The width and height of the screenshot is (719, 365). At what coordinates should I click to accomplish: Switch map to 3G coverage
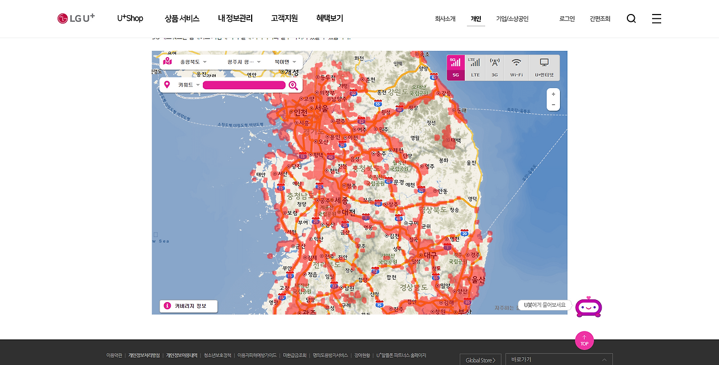[x=494, y=68]
